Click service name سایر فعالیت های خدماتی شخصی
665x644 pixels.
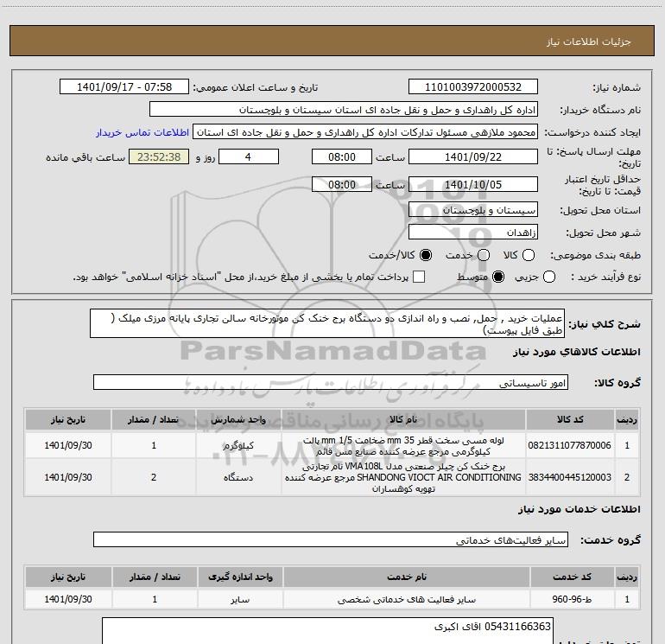click(406, 599)
